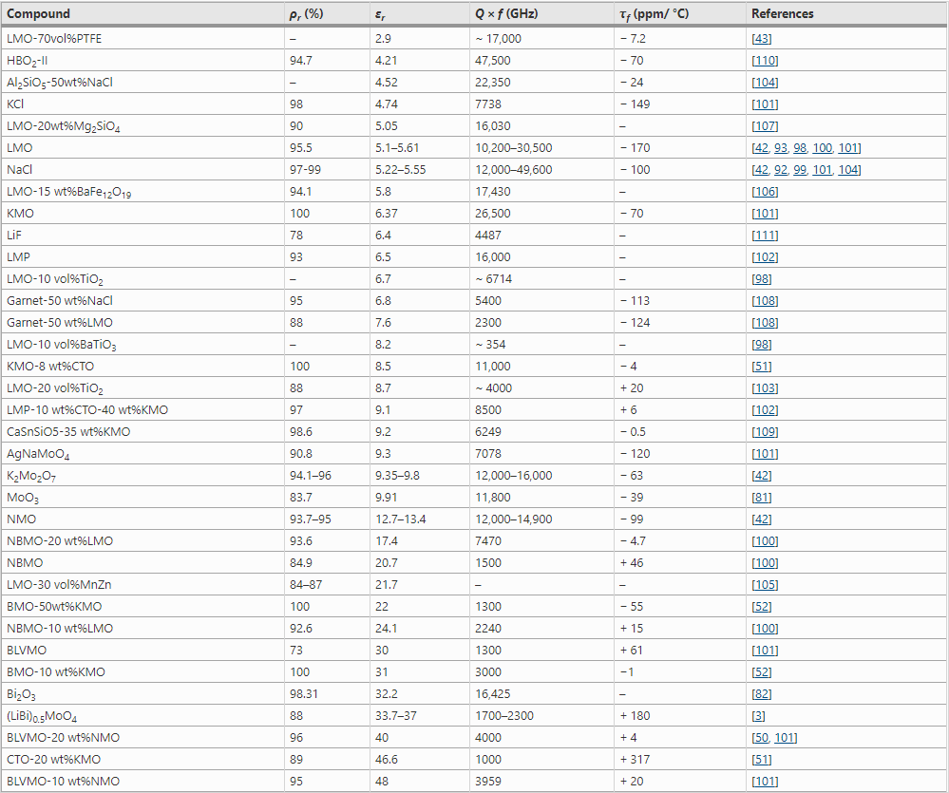Open reference [3] for (LiBi)0.5MoO4
Screen dimensions: 949x793
(758, 715)
